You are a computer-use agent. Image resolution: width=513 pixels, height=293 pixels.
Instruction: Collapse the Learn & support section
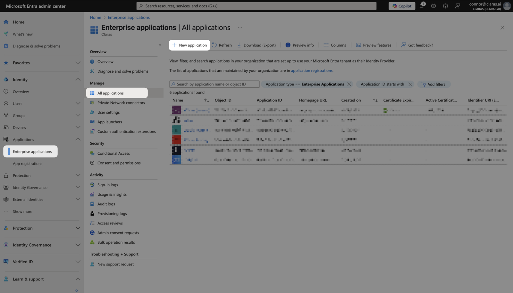(78, 279)
